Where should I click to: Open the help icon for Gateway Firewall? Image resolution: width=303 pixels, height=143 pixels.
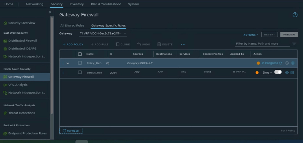295,15
